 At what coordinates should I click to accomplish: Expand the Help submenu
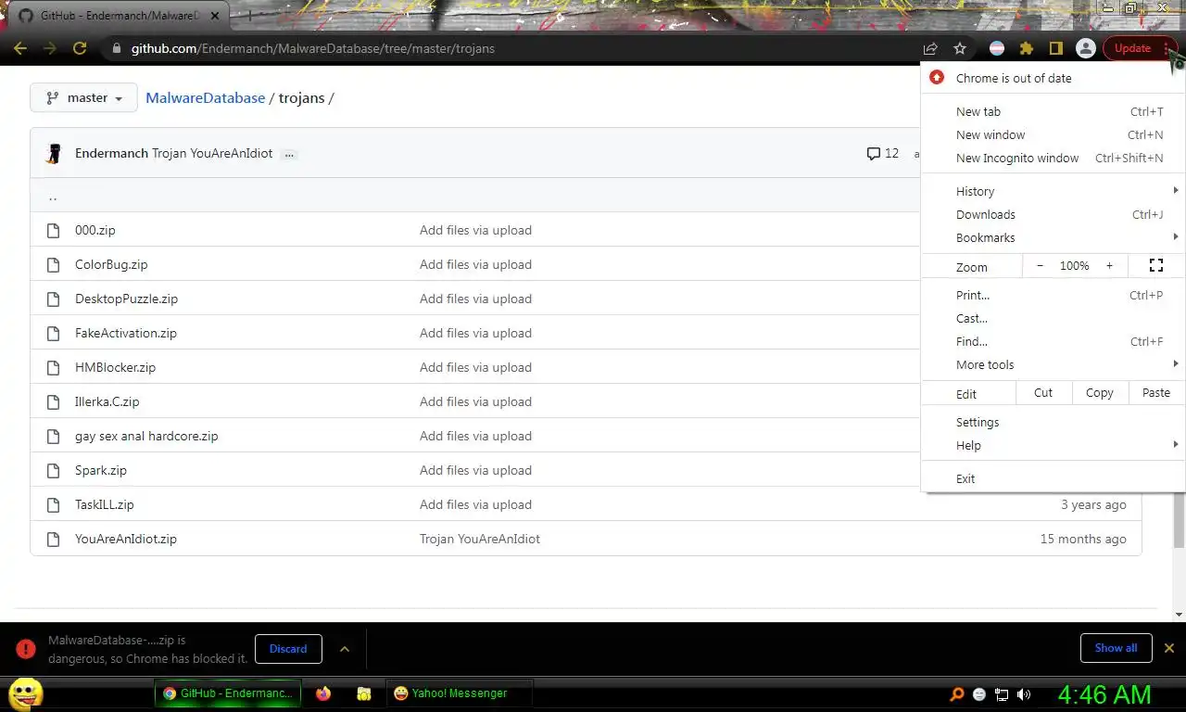point(1053,445)
